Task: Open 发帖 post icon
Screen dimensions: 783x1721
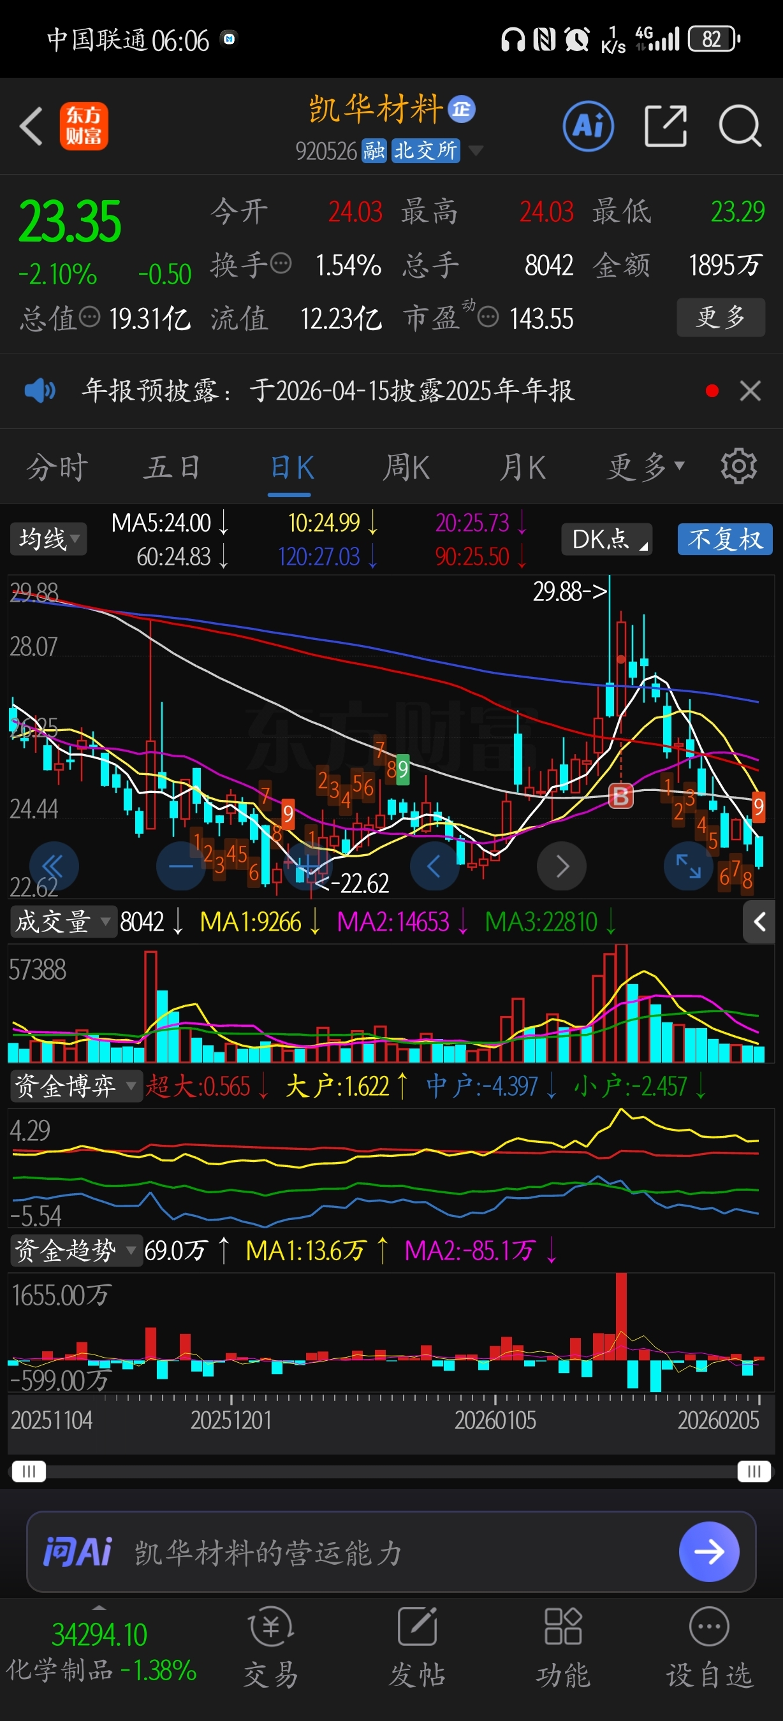Action: (418, 1649)
